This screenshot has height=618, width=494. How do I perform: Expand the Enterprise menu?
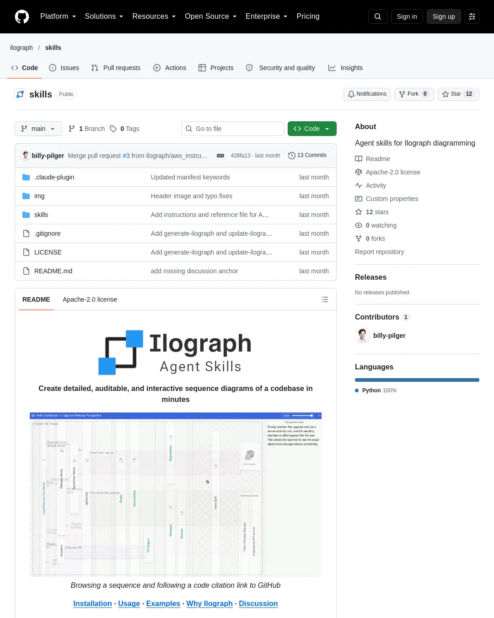tap(266, 16)
